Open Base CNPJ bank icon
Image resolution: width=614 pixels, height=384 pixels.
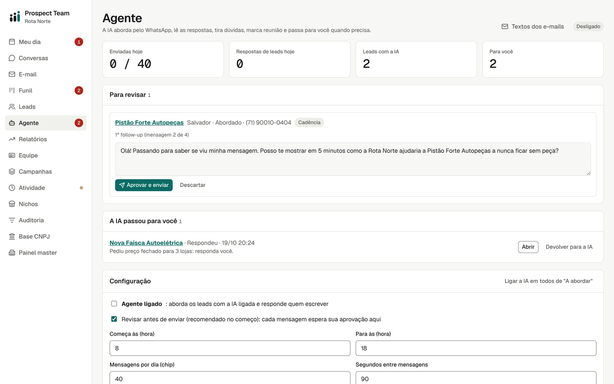click(x=12, y=237)
